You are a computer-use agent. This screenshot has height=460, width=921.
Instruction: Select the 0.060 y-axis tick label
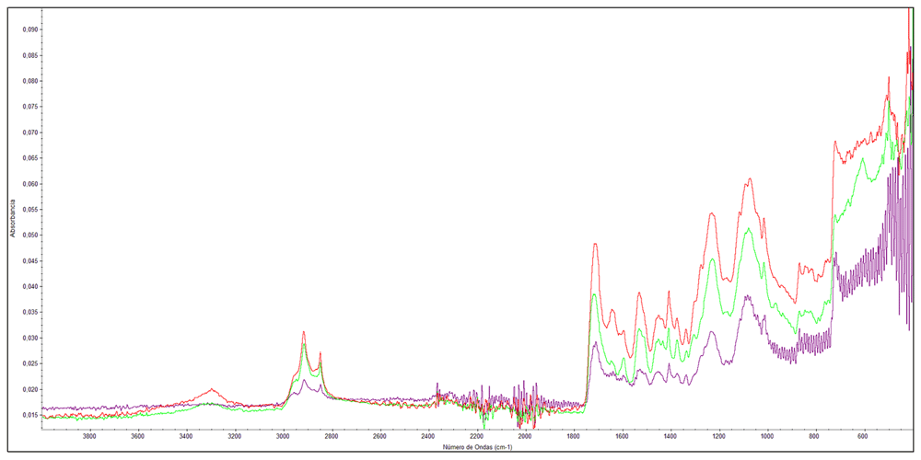point(29,184)
